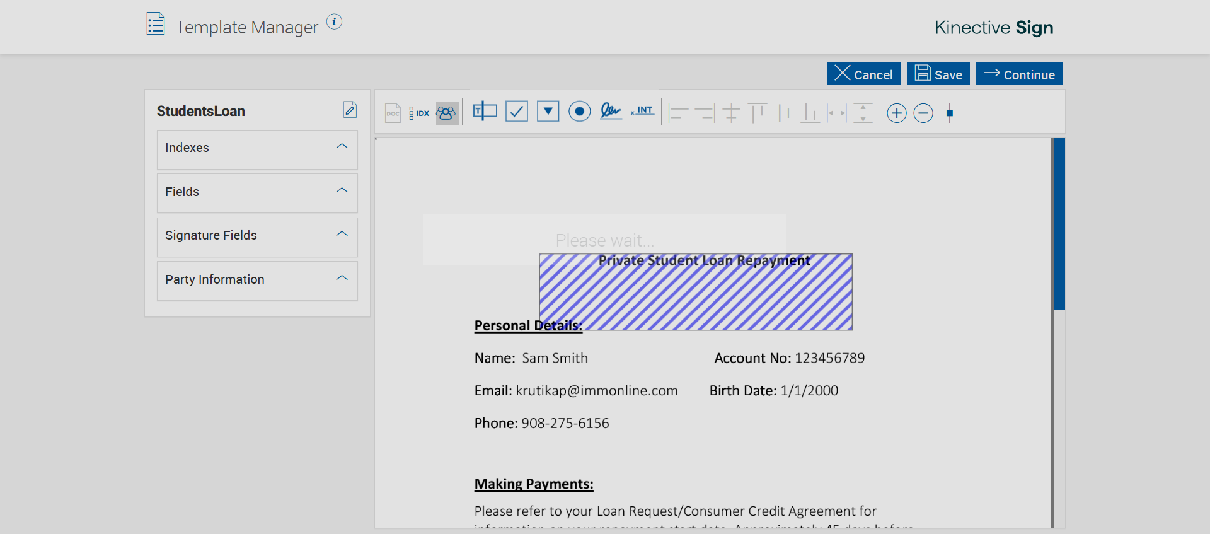Viewport: 1210px width, 534px height.
Task: Click the align top icon
Action: 758,113
